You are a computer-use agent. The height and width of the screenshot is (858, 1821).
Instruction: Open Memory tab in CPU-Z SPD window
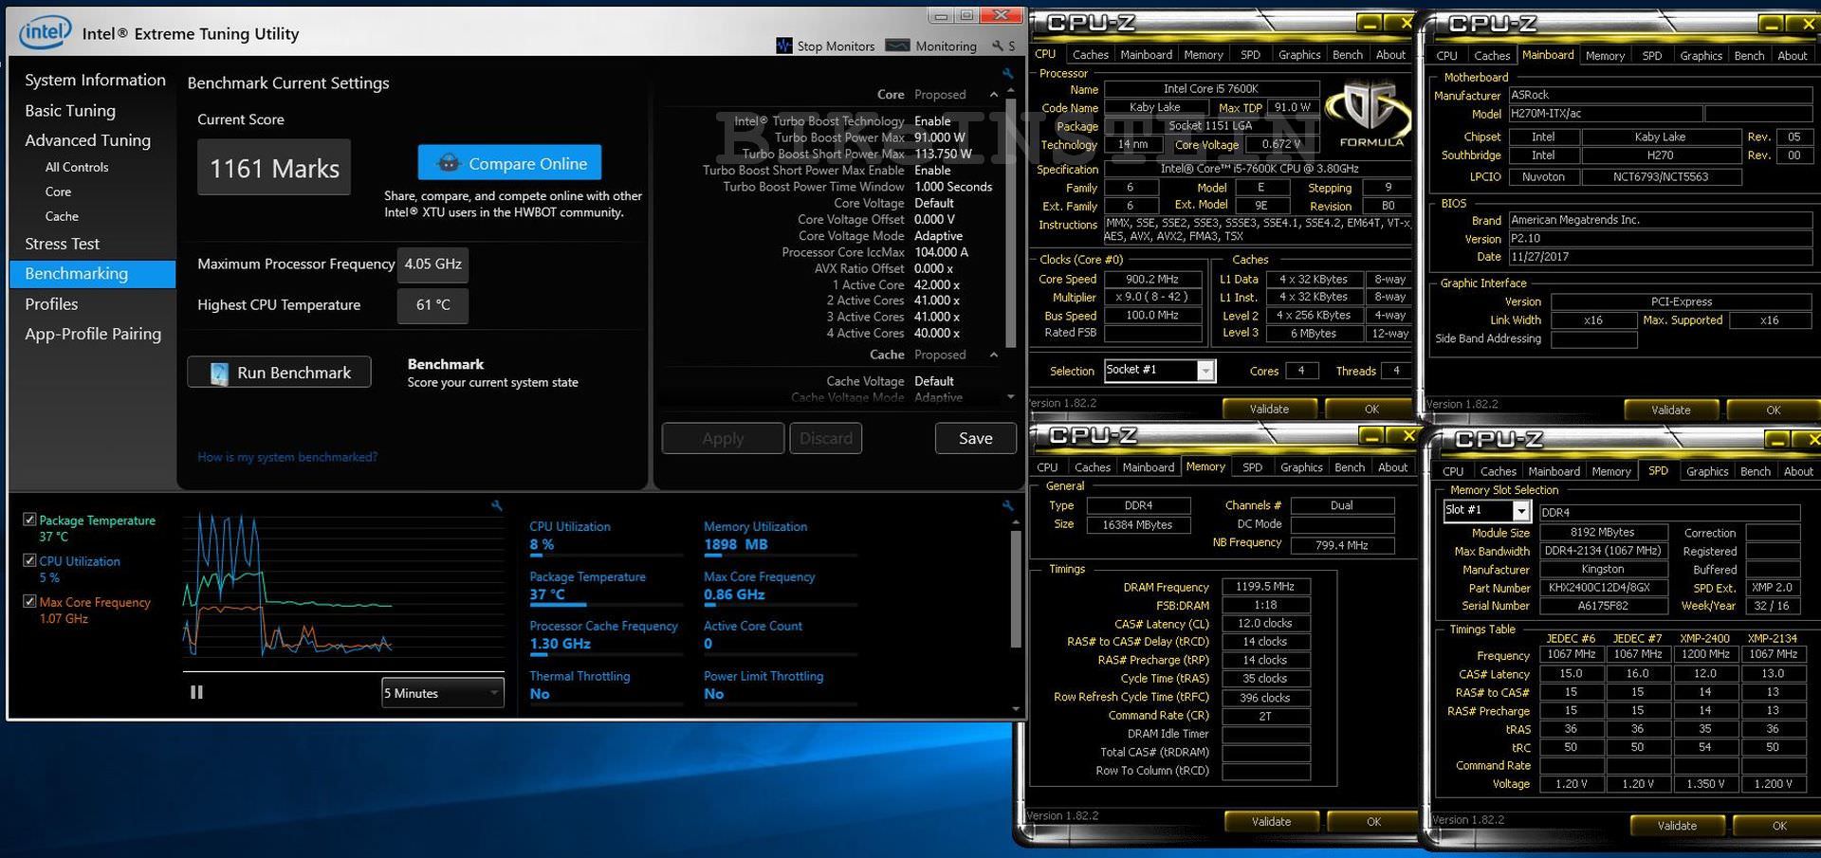(x=1610, y=471)
